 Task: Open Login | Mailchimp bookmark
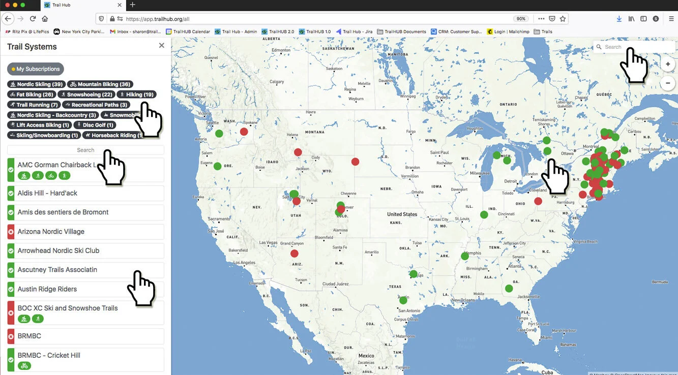[x=508, y=32]
